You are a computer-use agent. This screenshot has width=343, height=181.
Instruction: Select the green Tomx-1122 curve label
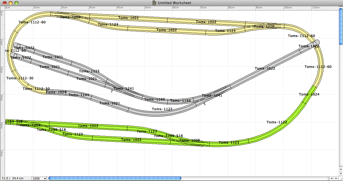(x=277, y=122)
